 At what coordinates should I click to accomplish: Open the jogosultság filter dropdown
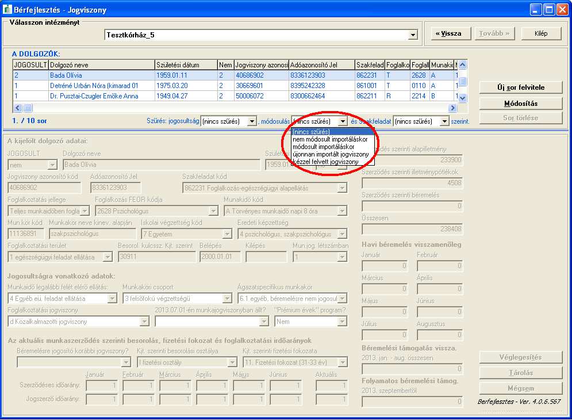(252, 121)
